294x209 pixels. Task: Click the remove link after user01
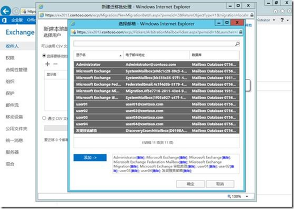[x=212, y=166]
